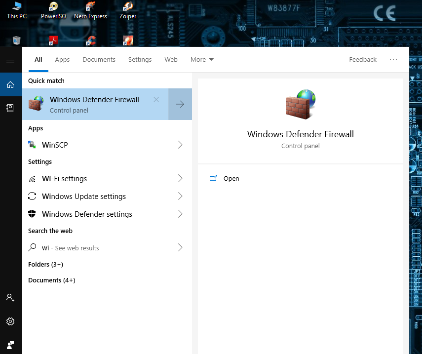Open the More dropdown
This screenshot has height=354, width=422.
[201, 59]
